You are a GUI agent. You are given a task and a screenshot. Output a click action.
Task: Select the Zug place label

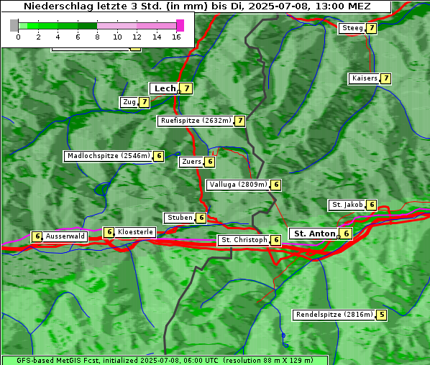pos(129,102)
